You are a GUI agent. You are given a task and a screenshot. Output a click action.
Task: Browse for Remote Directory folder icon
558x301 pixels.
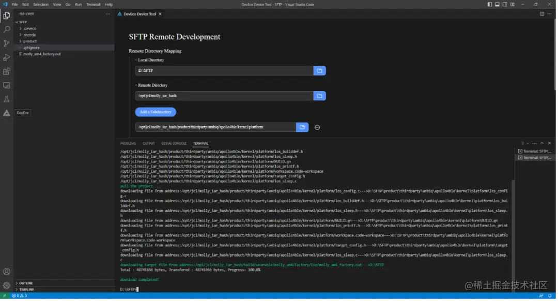[x=320, y=96]
